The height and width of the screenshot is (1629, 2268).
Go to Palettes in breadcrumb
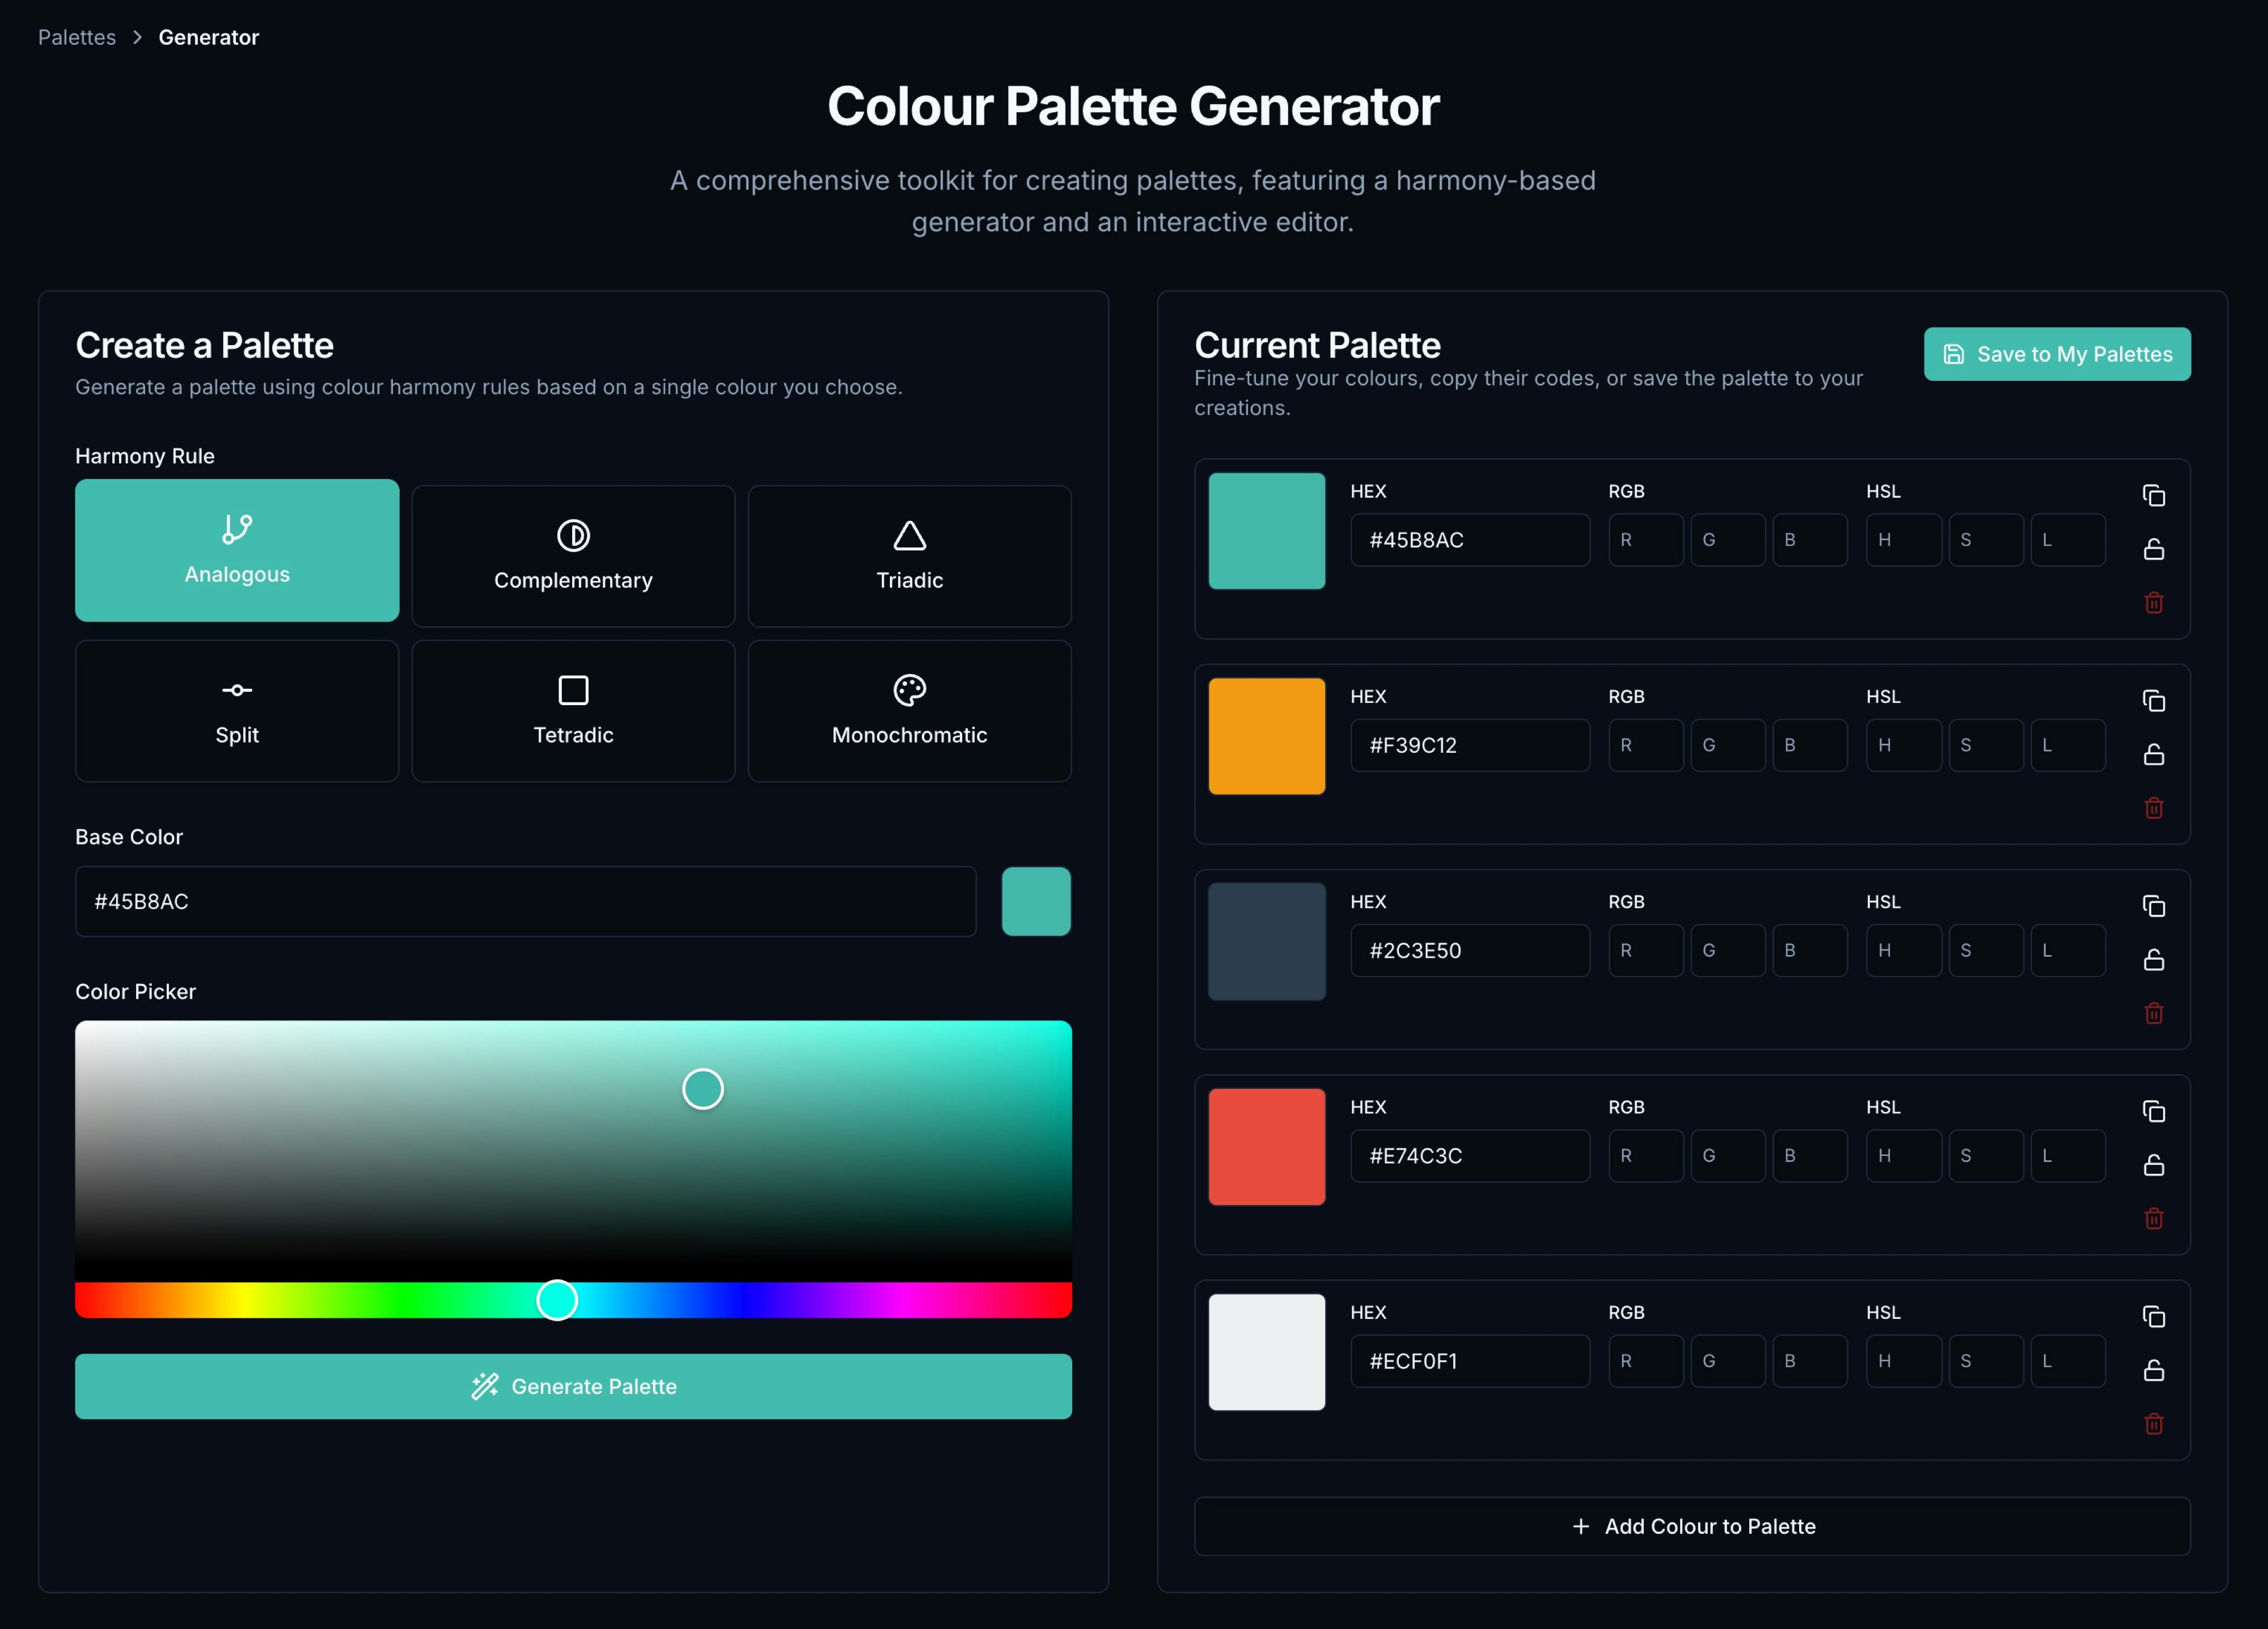[77, 37]
